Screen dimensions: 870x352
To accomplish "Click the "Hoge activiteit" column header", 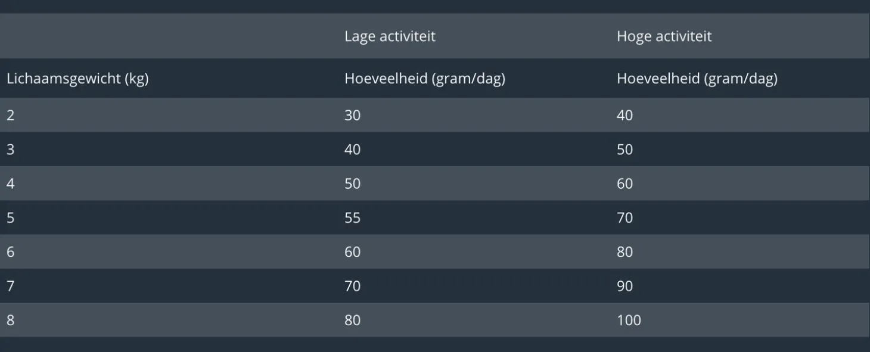I will coord(664,36).
